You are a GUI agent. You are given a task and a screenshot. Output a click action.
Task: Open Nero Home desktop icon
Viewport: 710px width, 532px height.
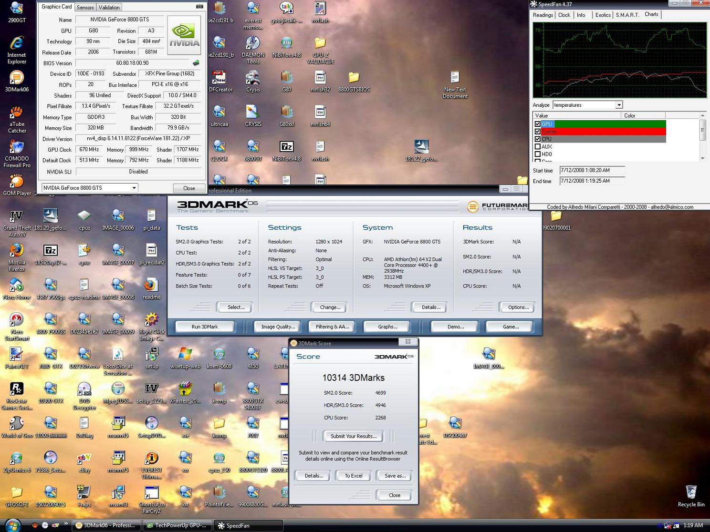pyautogui.click(x=17, y=289)
